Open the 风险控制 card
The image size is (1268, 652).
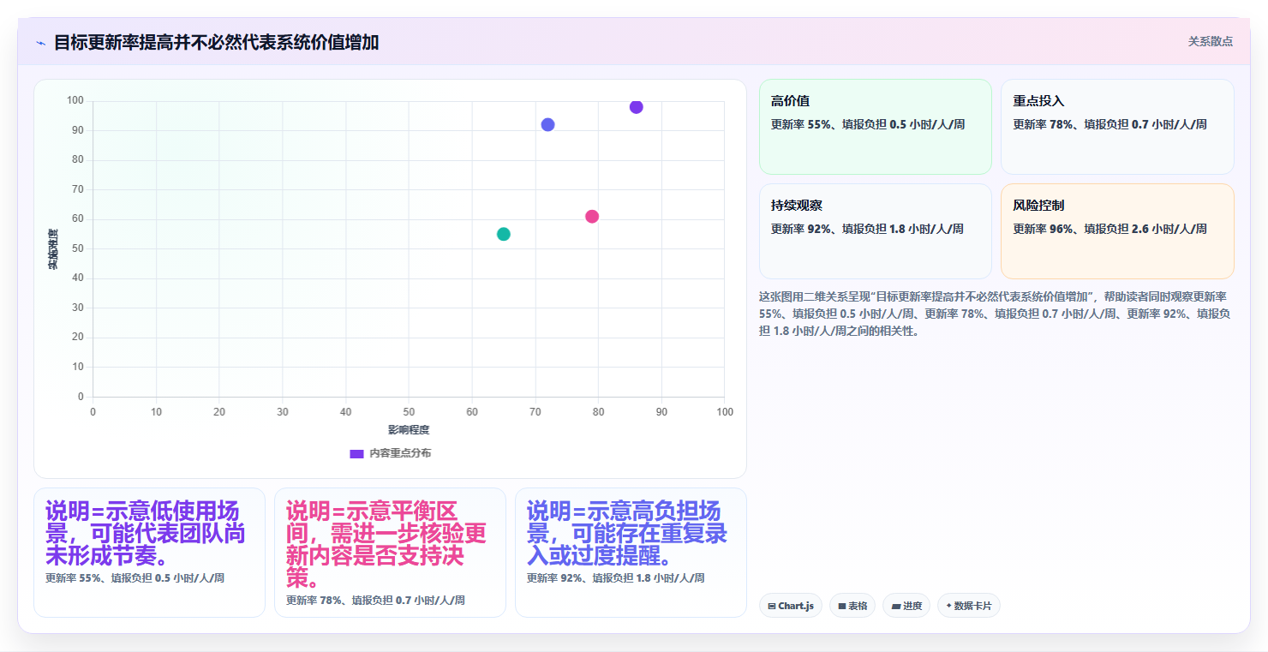pyautogui.click(x=1117, y=231)
